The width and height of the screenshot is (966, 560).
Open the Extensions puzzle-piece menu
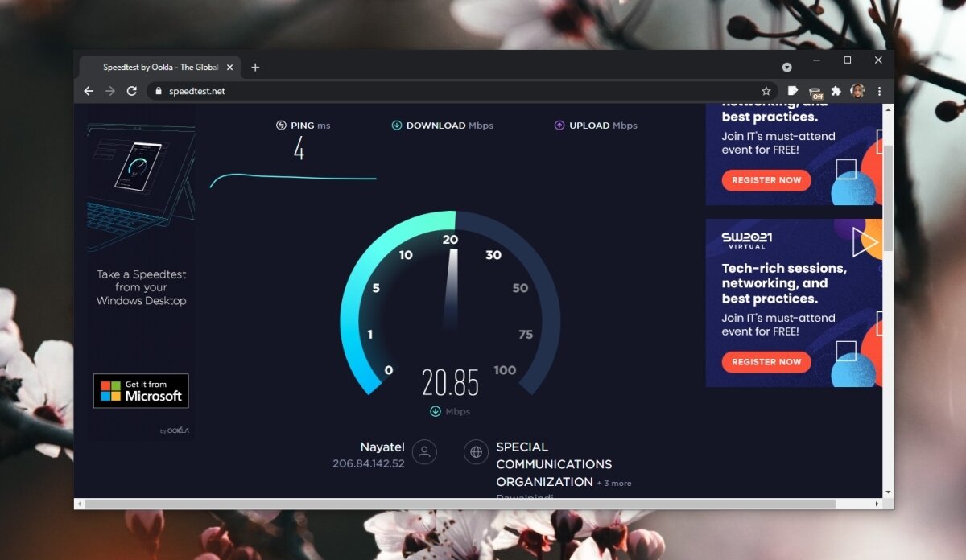coord(836,91)
